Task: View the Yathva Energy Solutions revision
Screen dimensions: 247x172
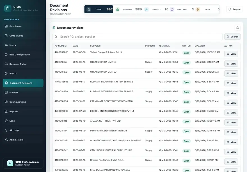Action: click(231, 54)
